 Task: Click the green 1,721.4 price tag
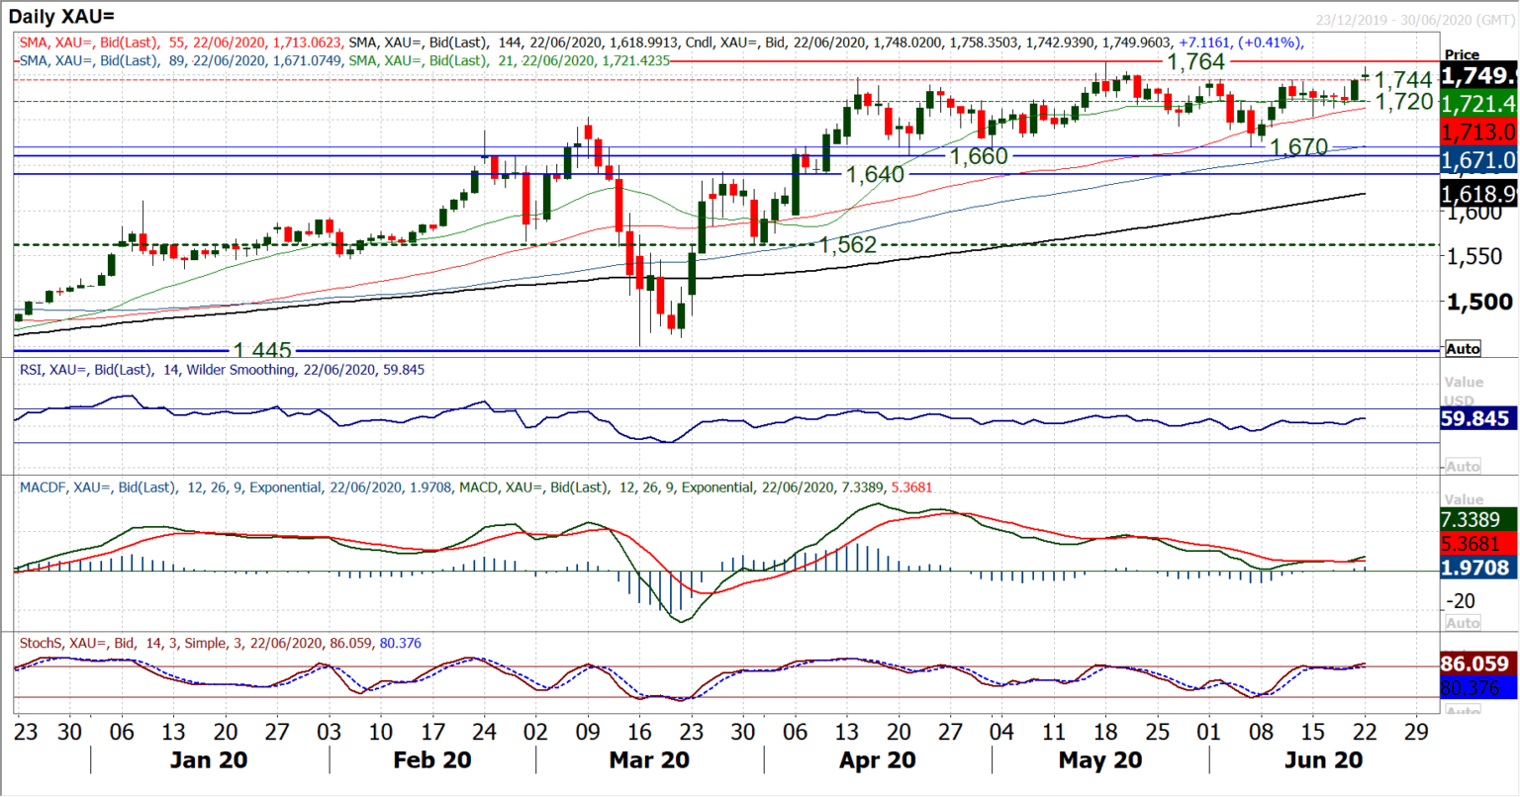[1478, 104]
